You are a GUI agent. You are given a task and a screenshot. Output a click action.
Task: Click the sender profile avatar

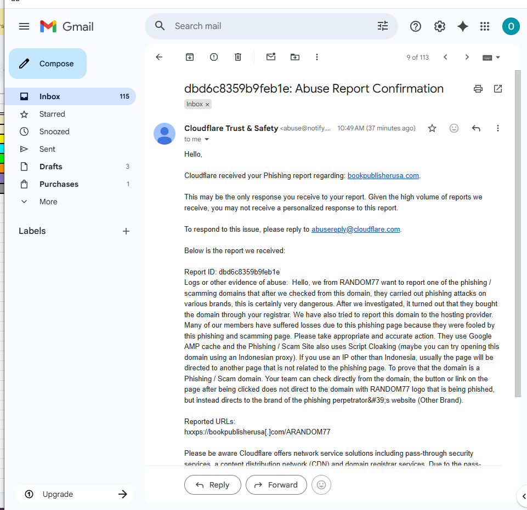165,134
